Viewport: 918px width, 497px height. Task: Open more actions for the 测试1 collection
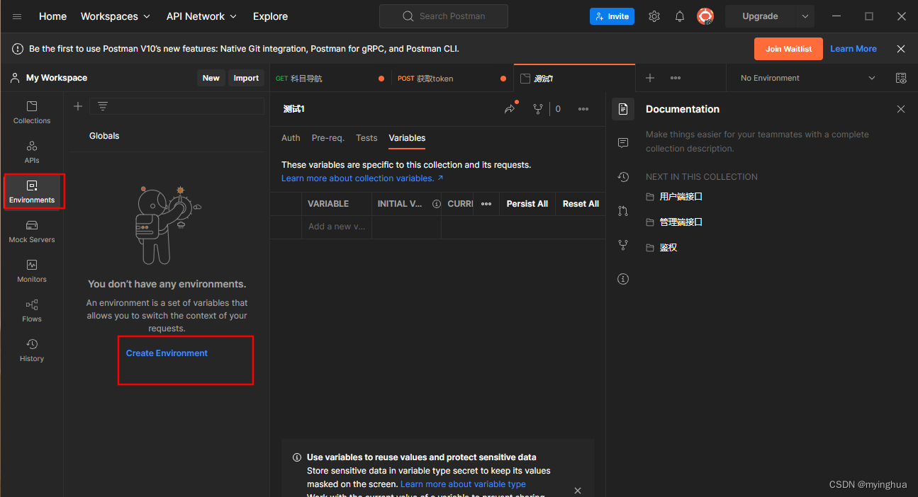click(x=583, y=109)
